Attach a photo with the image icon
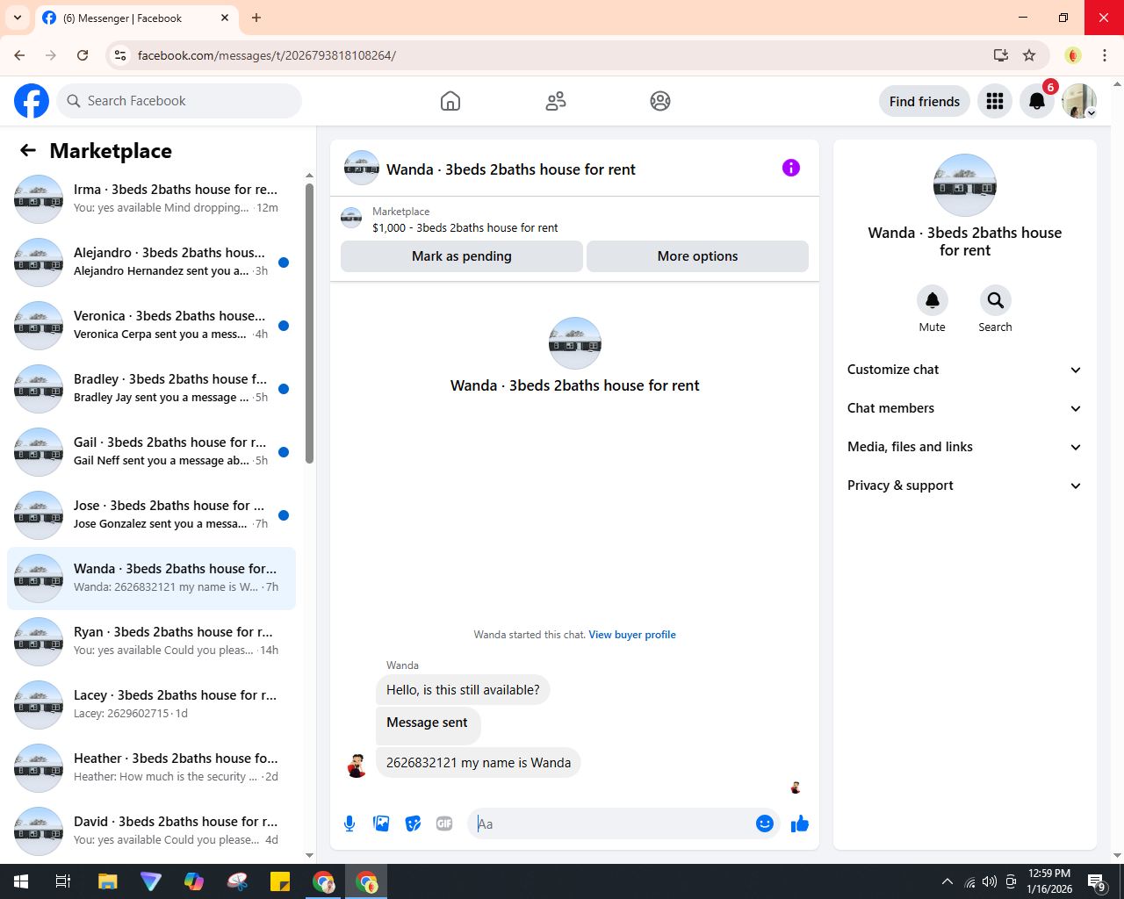The image size is (1124, 899). coord(381,823)
